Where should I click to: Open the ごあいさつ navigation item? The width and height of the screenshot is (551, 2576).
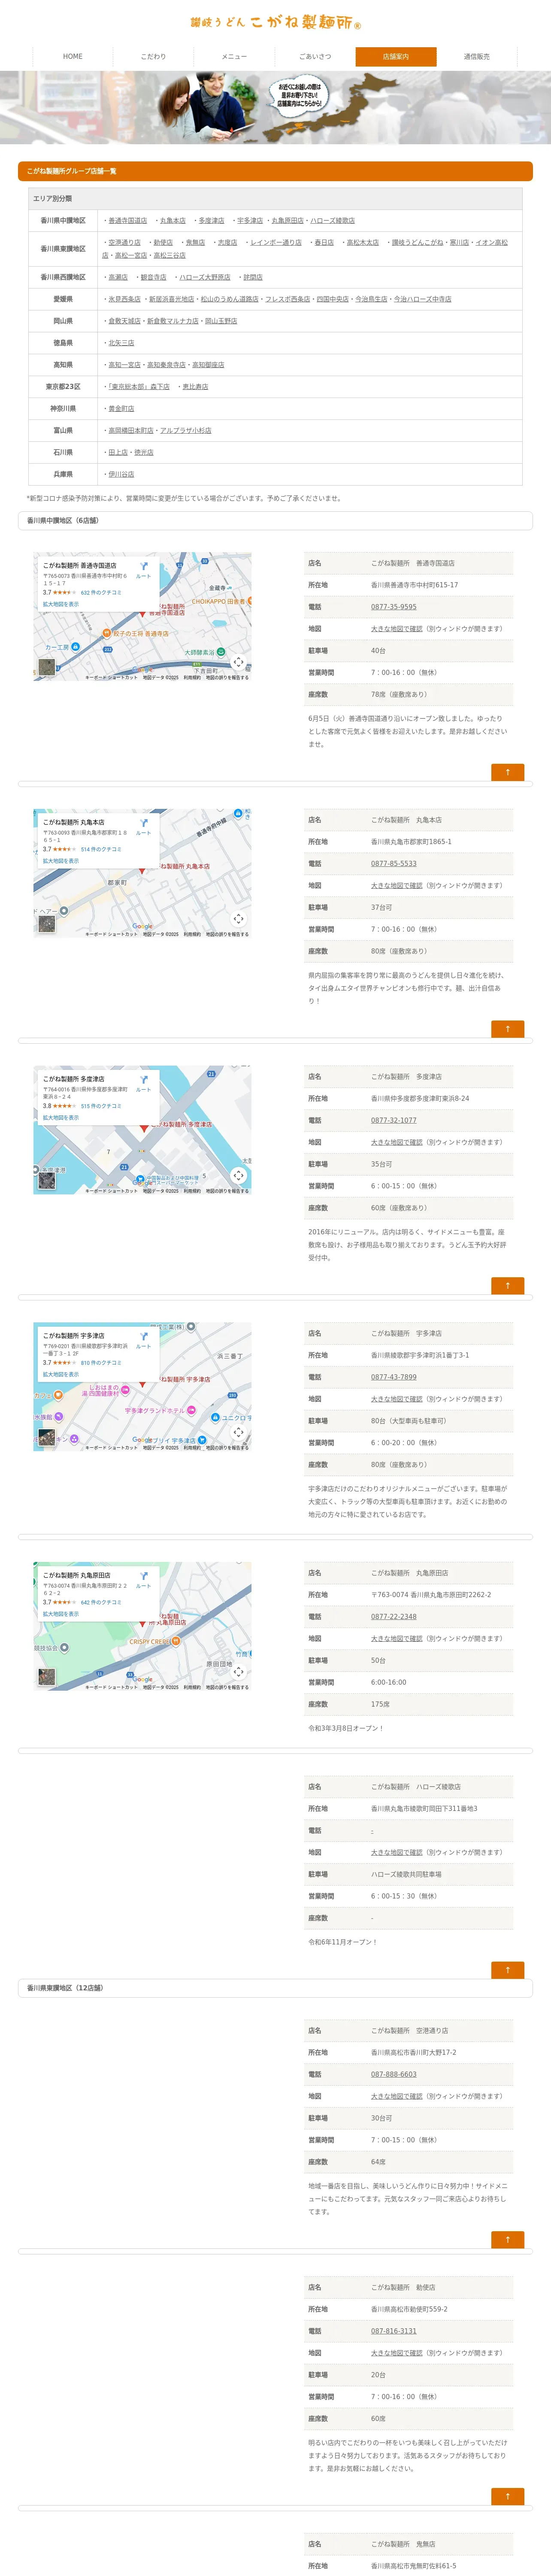tap(315, 57)
